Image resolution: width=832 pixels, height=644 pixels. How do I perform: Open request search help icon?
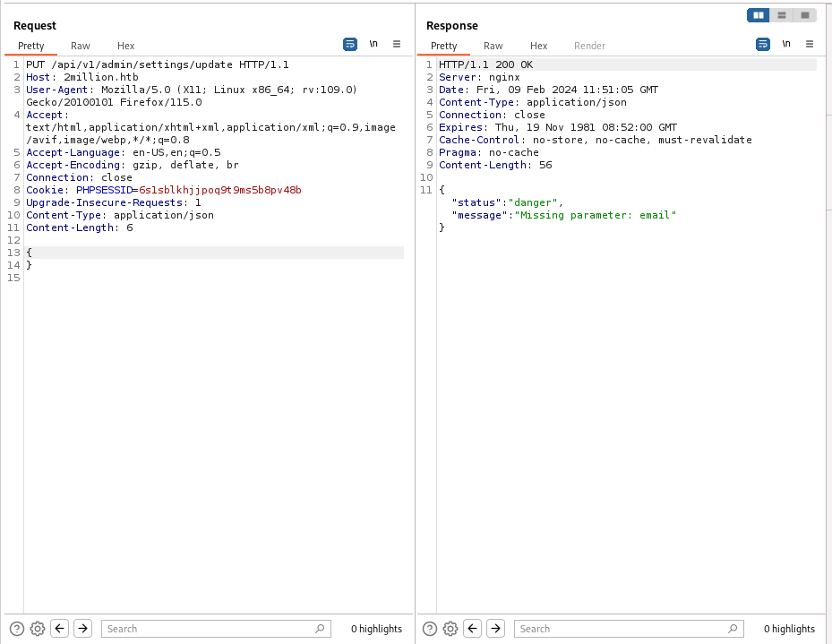click(17, 629)
